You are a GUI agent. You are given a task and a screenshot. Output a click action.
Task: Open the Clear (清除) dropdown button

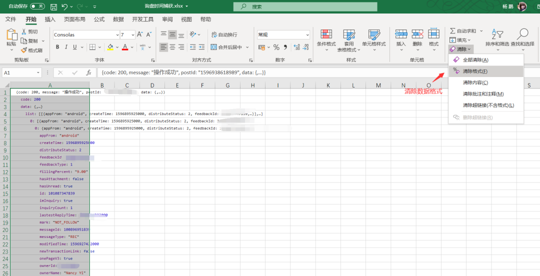[x=460, y=49]
